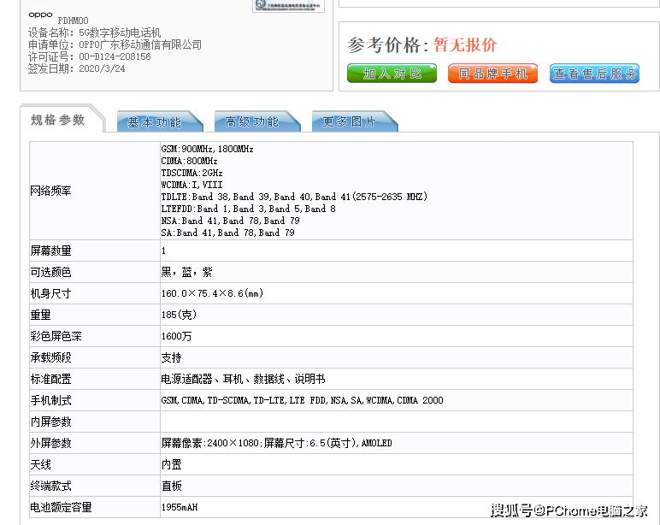
Task: Click the GSM,CDMA,TD-SCDMA network modes value
Action: (x=303, y=400)
